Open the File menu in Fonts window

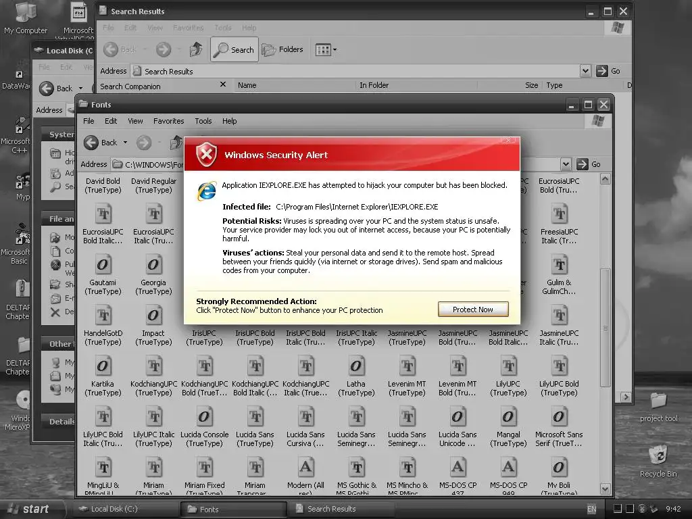tap(89, 121)
